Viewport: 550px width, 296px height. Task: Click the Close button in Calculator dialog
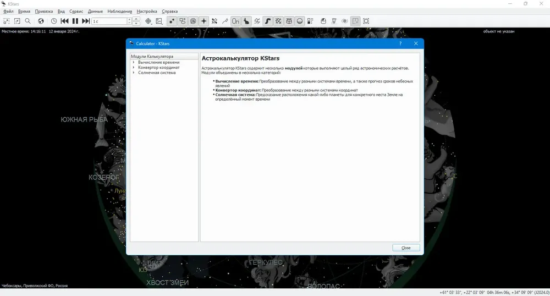click(406, 248)
